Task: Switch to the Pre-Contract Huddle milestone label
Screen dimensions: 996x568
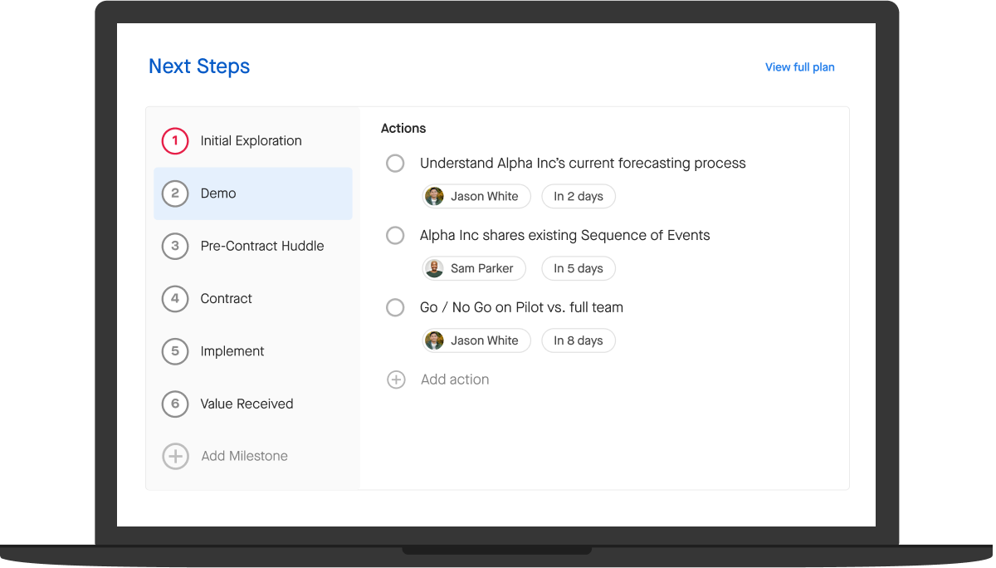Action: click(262, 246)
